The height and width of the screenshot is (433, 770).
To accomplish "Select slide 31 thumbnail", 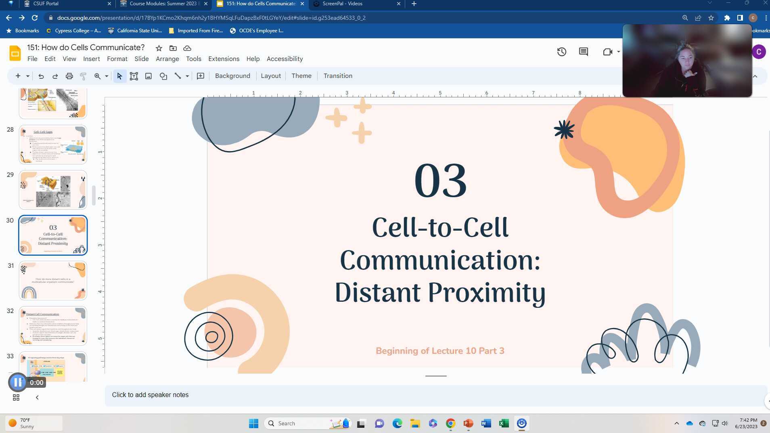I will pos(52,280).
